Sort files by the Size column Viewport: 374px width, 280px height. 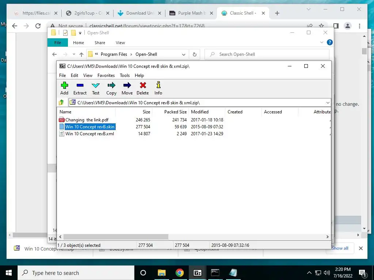tap(134, 112)
